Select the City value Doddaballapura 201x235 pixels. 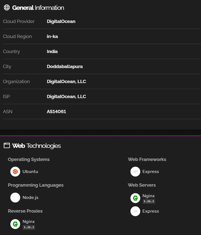click(65, 66)
